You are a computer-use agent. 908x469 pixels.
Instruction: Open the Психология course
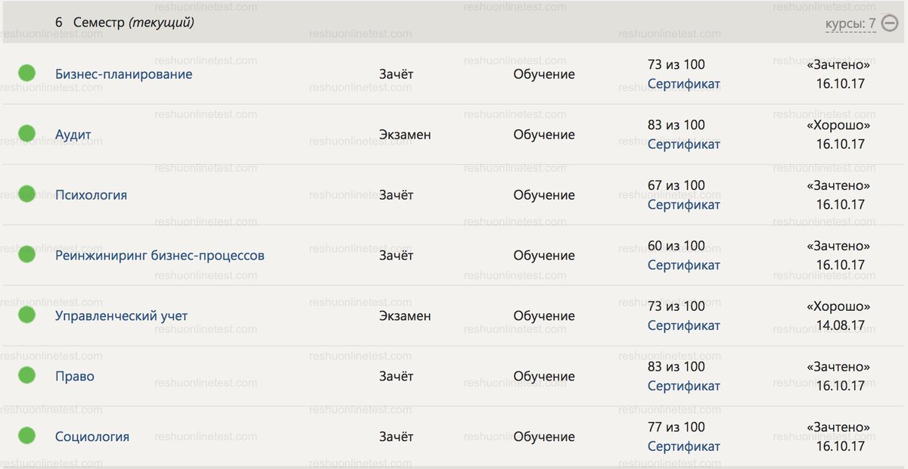pyautogui.click(x=93, y=194)
